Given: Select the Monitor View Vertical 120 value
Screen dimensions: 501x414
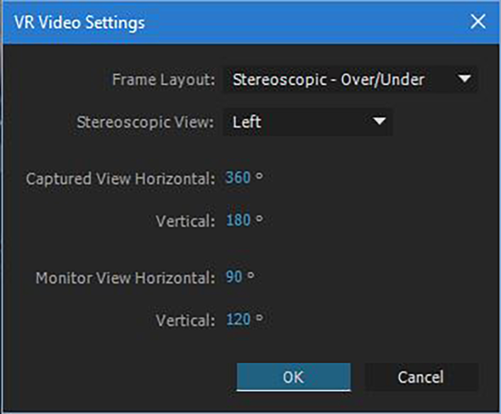Looking at the screenshot, I should tap(238, 320).
